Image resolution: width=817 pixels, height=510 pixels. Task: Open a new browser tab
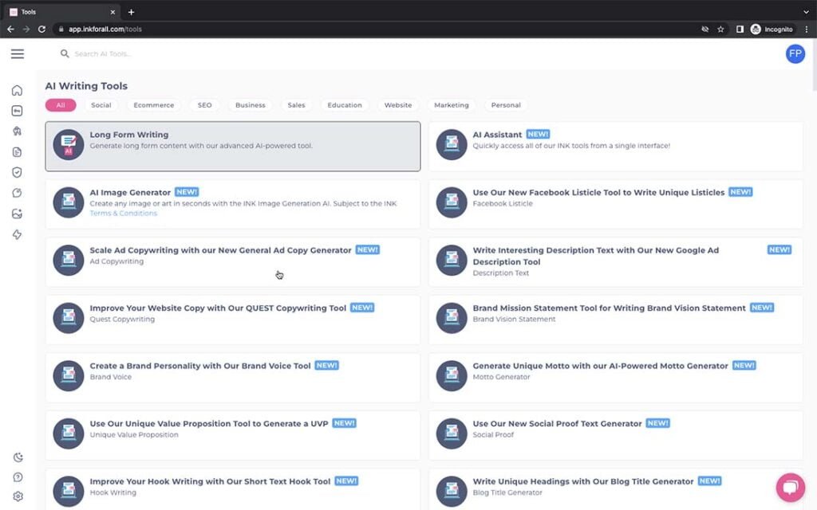[x=132, y=12]
